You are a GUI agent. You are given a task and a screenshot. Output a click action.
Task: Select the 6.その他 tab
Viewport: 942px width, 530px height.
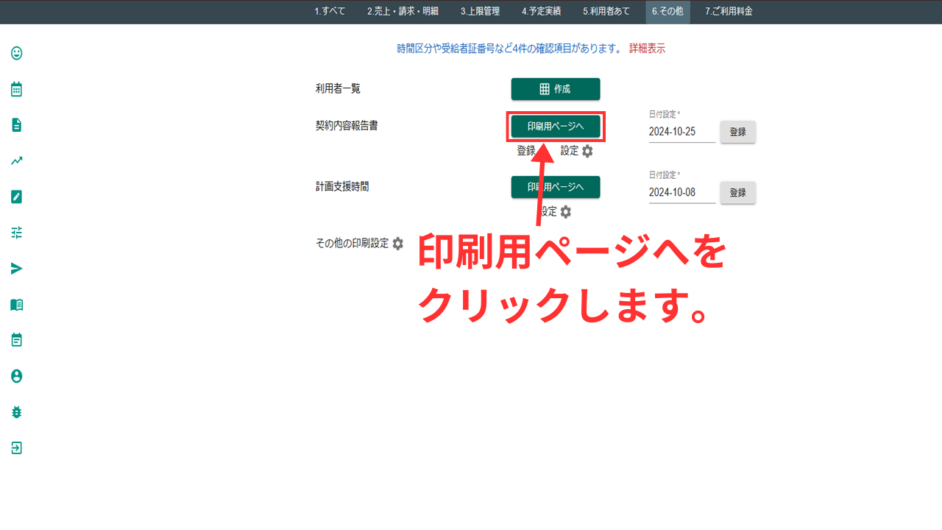[667, 12]
